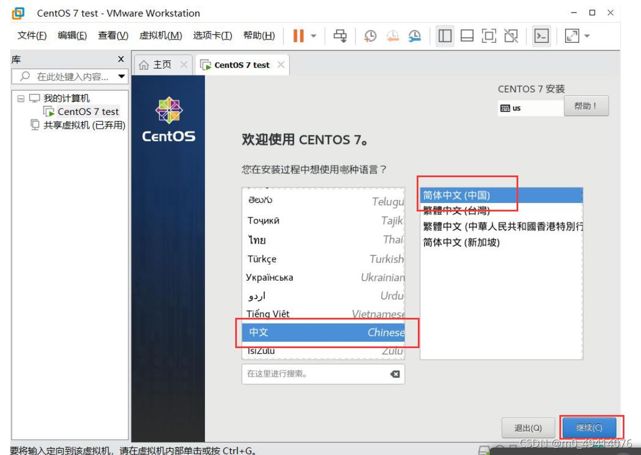641x455 pixels.
Task: Select Thai in the language list
Action: [324, 240]
